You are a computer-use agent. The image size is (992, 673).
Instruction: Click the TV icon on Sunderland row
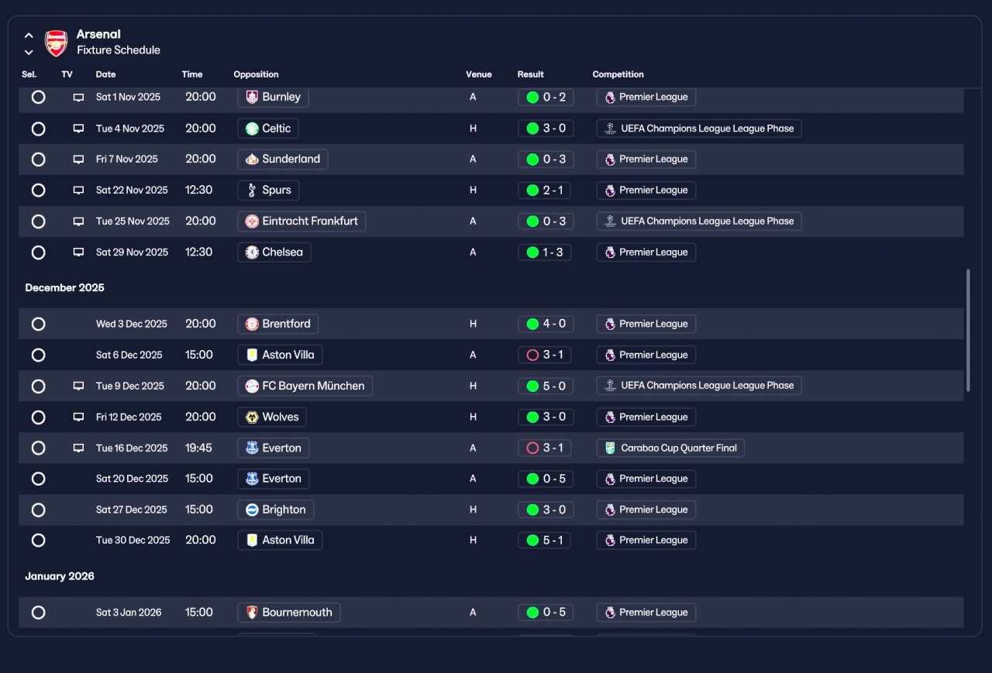[78, 160]
